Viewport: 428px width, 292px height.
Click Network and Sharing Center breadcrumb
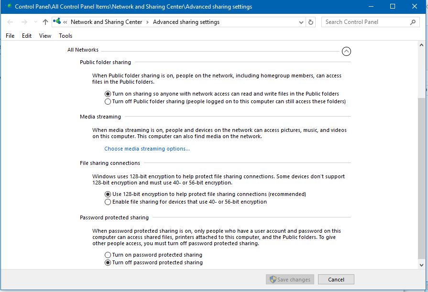tap(107, 22)
